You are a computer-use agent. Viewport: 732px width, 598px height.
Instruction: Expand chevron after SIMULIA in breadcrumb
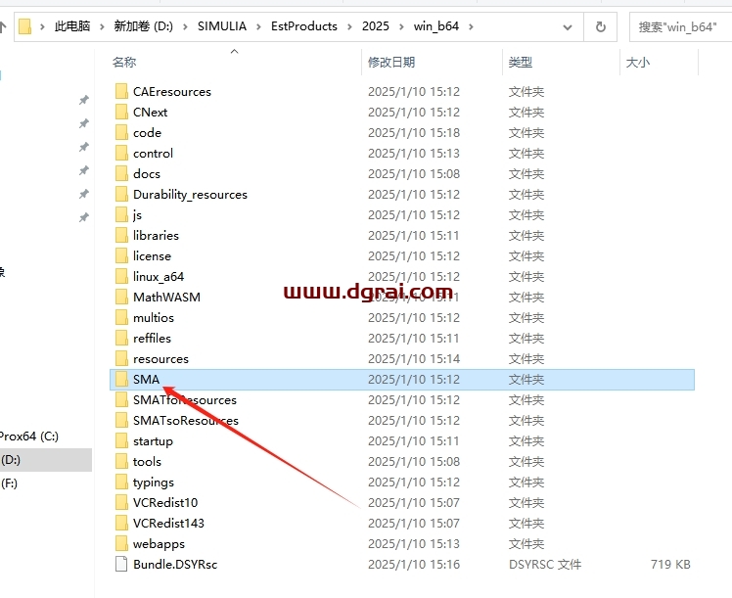coord(258,26)
